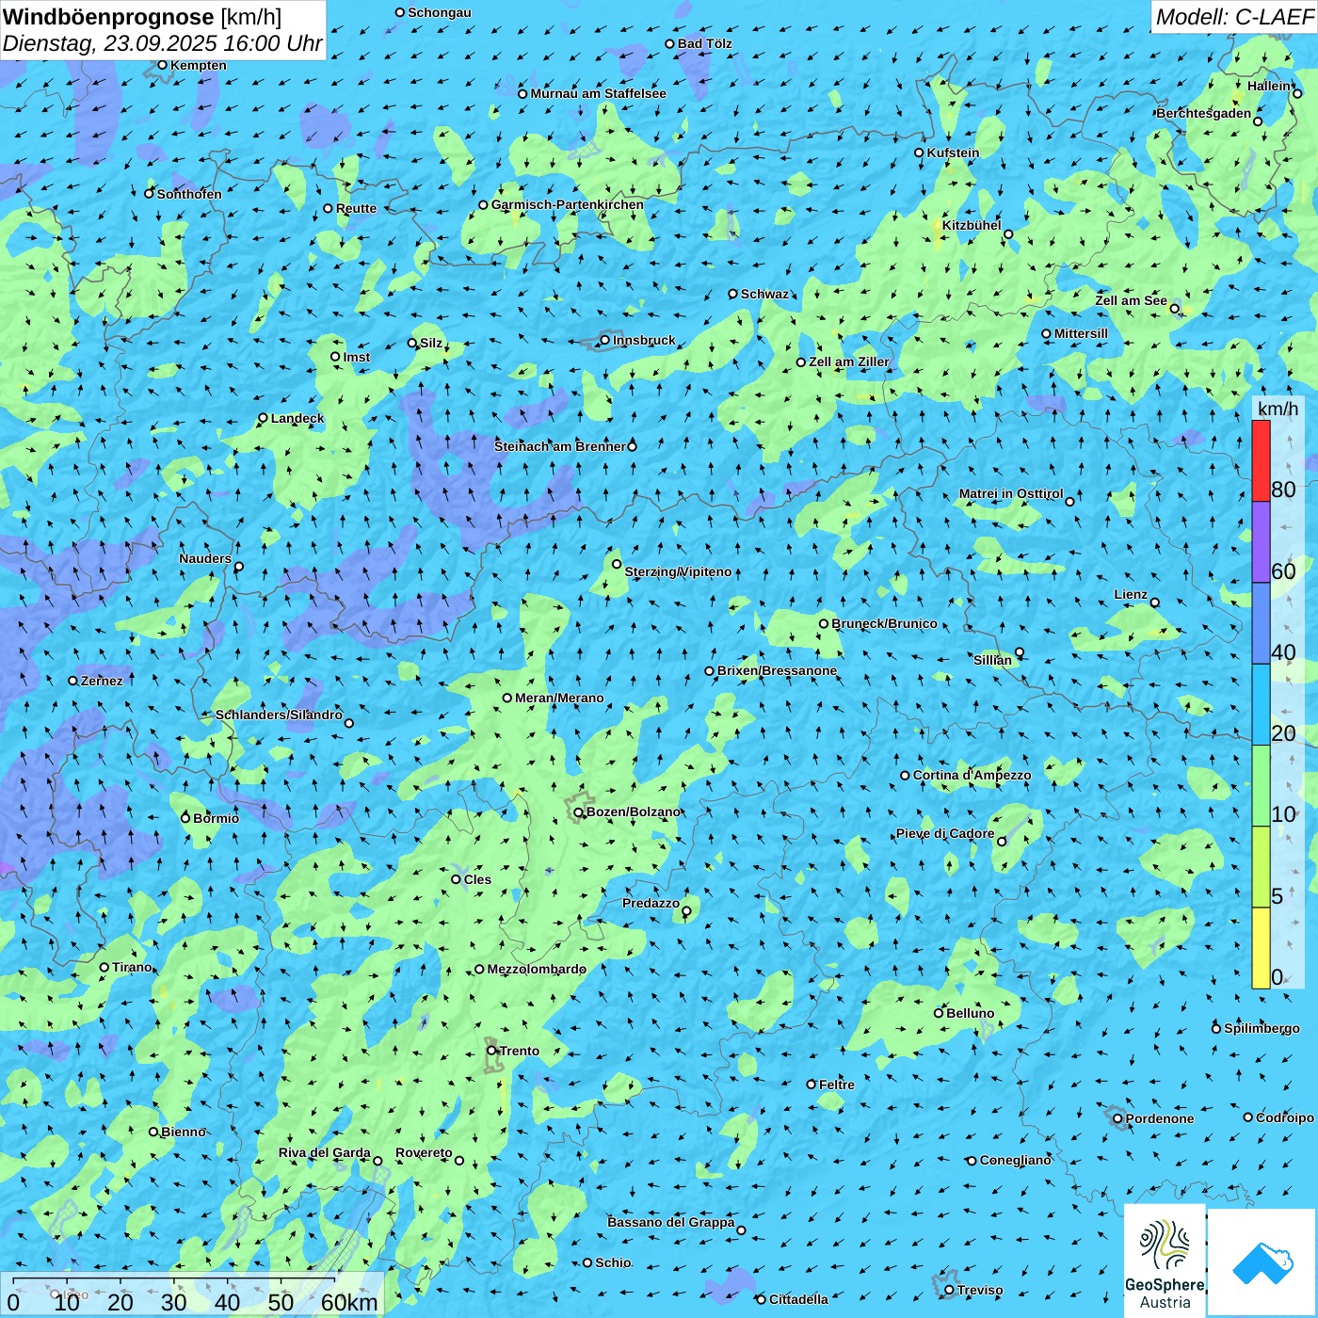The width and height of the screenshot is (1318, 1318).
Task: Click the 'Brixen/Bressanone' label
Action: 777,670
